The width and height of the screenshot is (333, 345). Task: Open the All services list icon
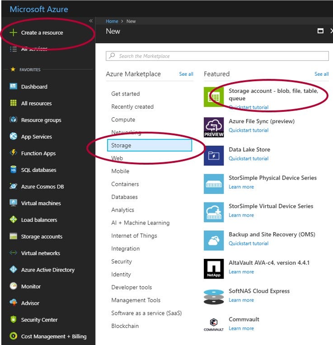[x=13, y=49]
